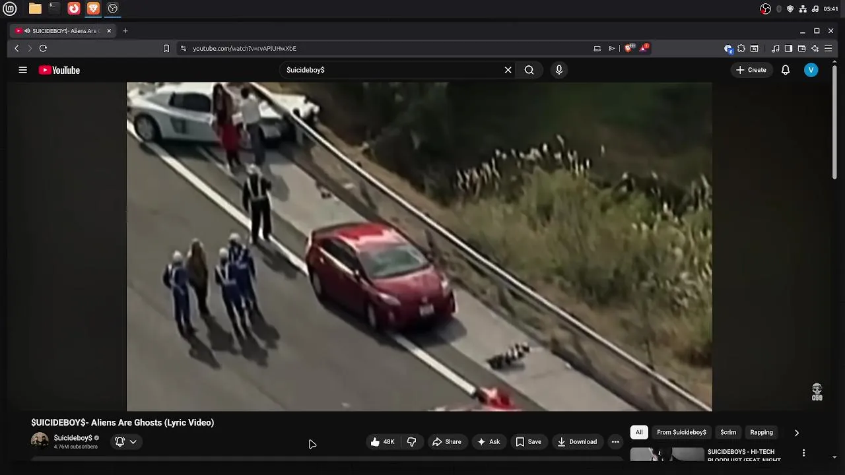
Task: Open HI-TECH BLOODLUST suggested video thumbnail
Action: point(667,455)
